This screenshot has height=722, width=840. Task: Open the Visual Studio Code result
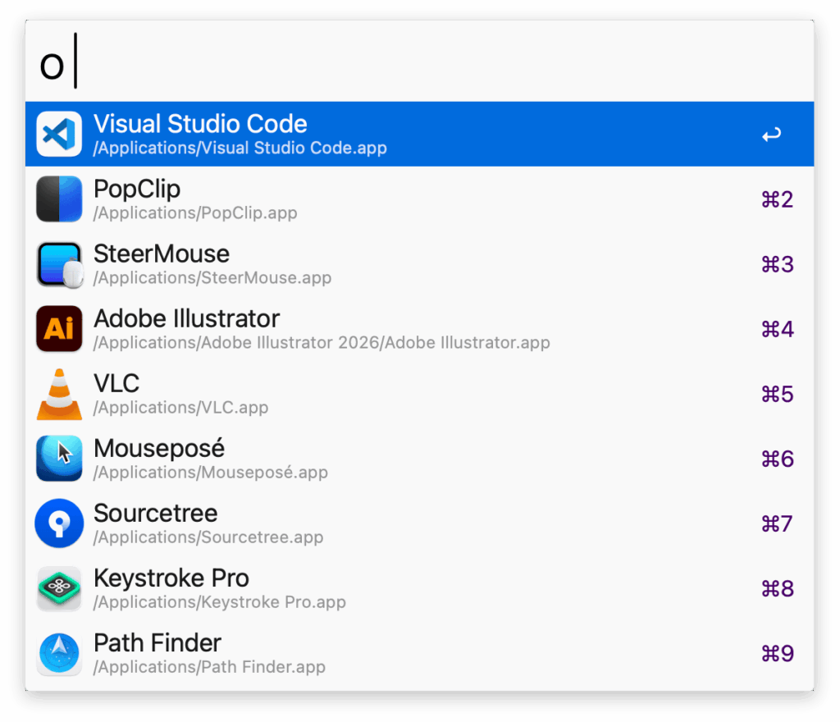(x=200, y=124)
